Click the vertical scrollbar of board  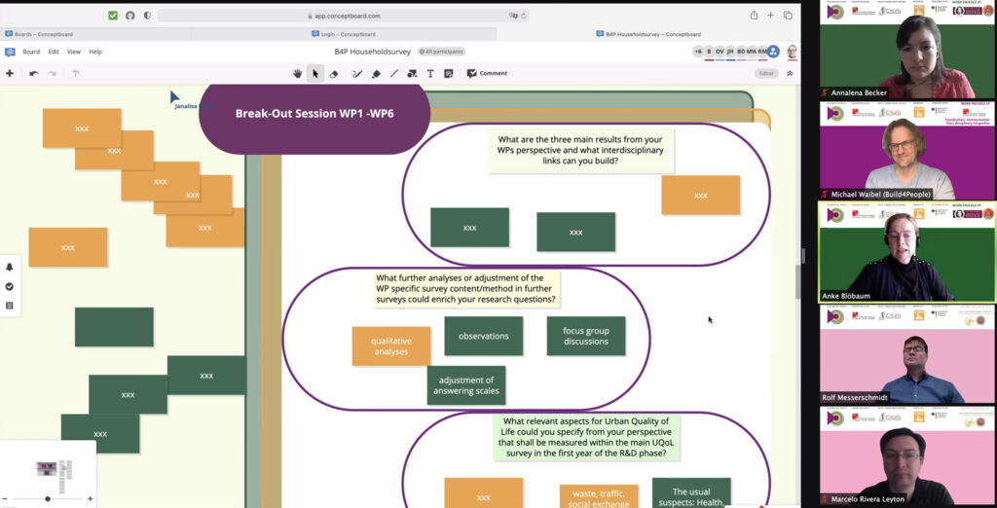point(798,281)
